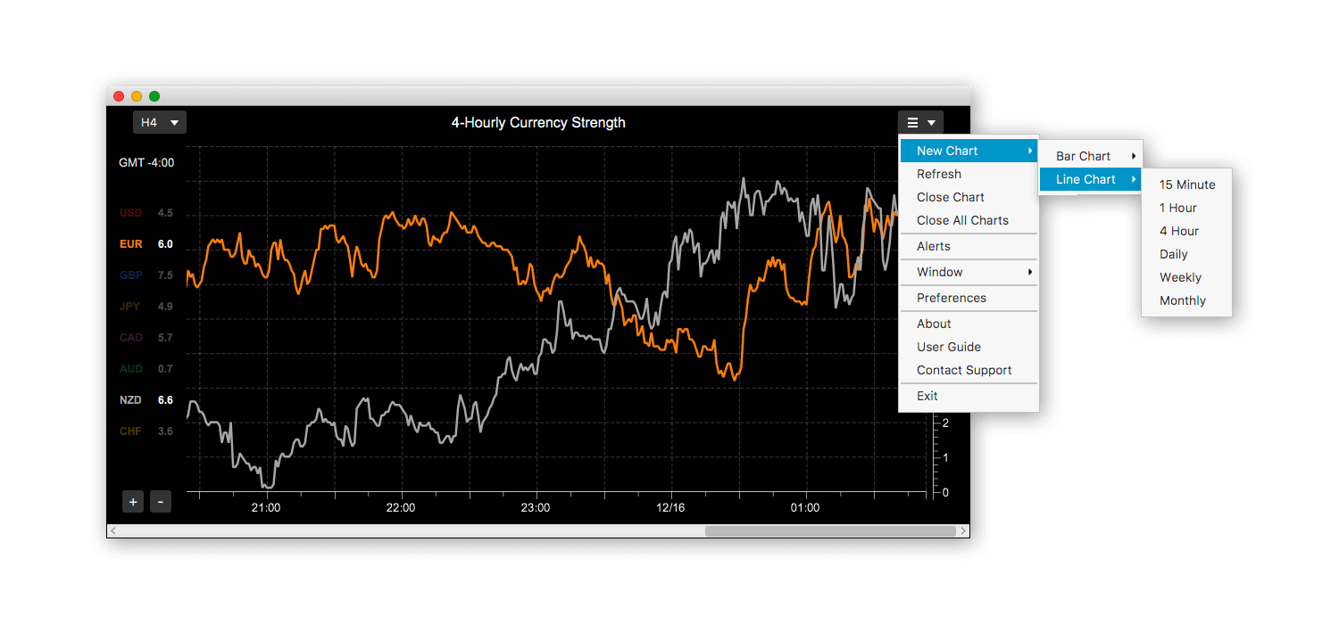Open Preferences
This screenshot has width=1339, height=624.
pos(952,298)
